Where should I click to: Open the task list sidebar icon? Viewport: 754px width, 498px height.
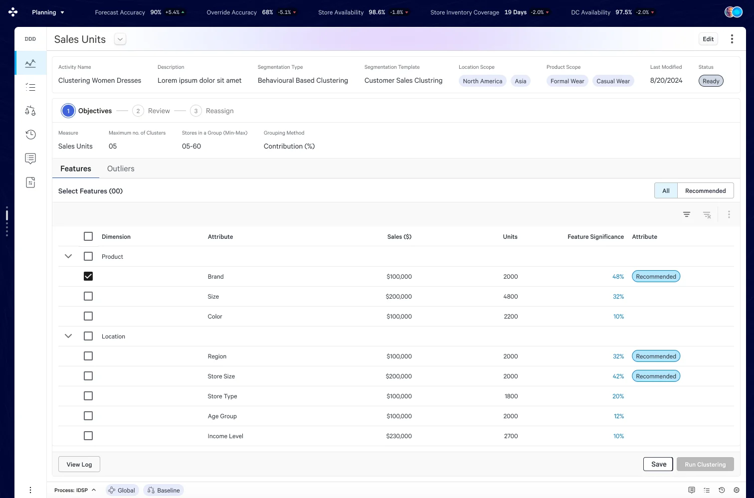[30, 87]
